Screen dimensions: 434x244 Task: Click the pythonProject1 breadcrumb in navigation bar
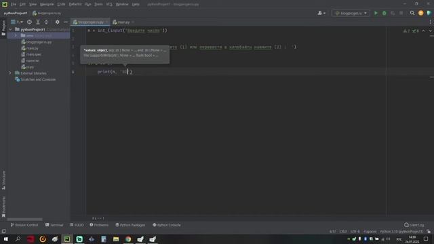click(x=16, y=13)
